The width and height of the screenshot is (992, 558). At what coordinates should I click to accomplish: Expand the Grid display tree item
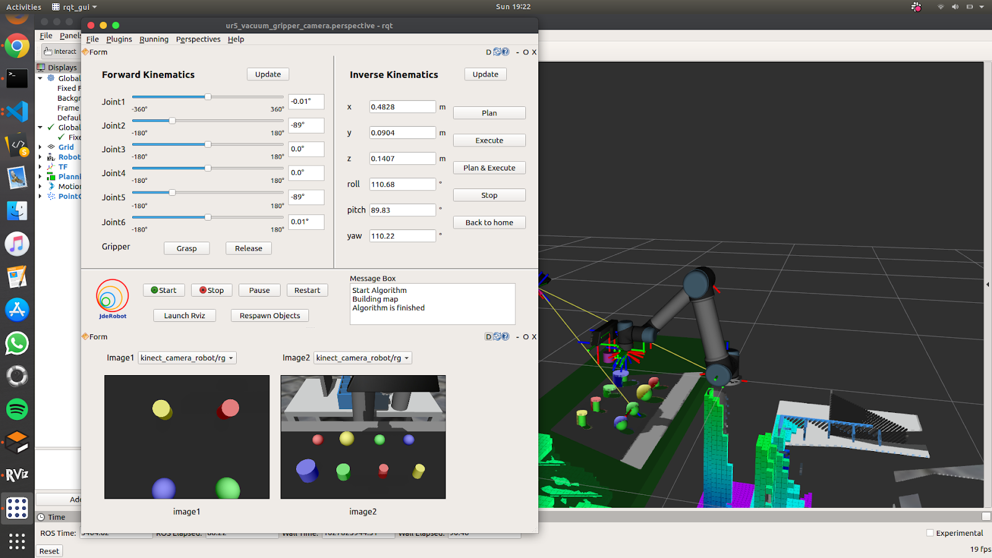tap(40, 147)
